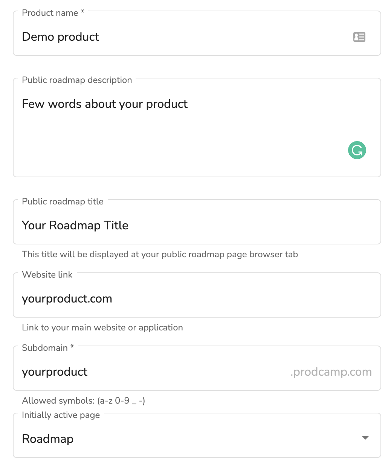Screen dimensions: 391x467
Task: Click the 'Public roadmap title' label
Action: 63,201
